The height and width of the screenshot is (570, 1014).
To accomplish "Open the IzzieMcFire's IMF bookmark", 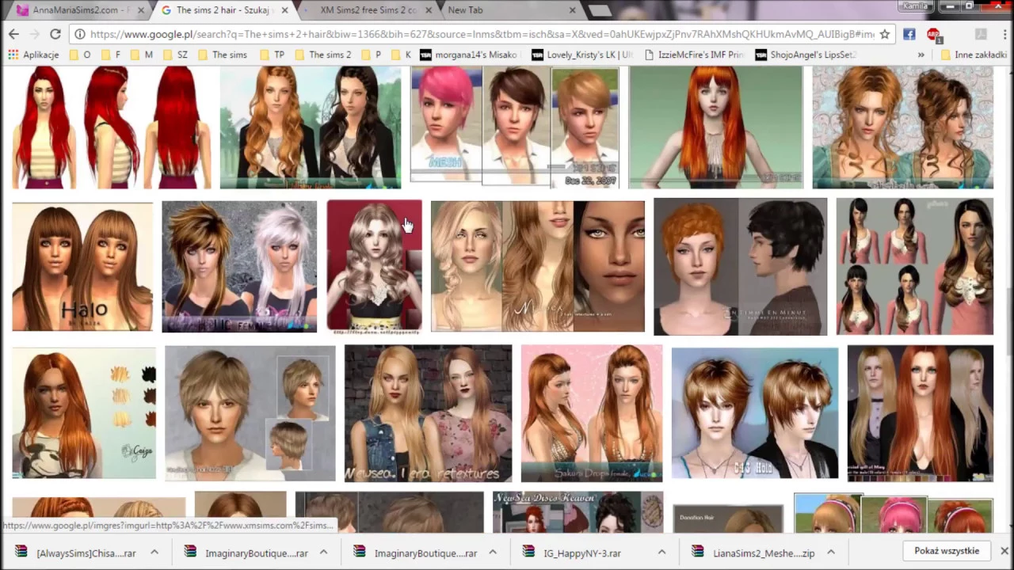I will click(x=694, y=55).
